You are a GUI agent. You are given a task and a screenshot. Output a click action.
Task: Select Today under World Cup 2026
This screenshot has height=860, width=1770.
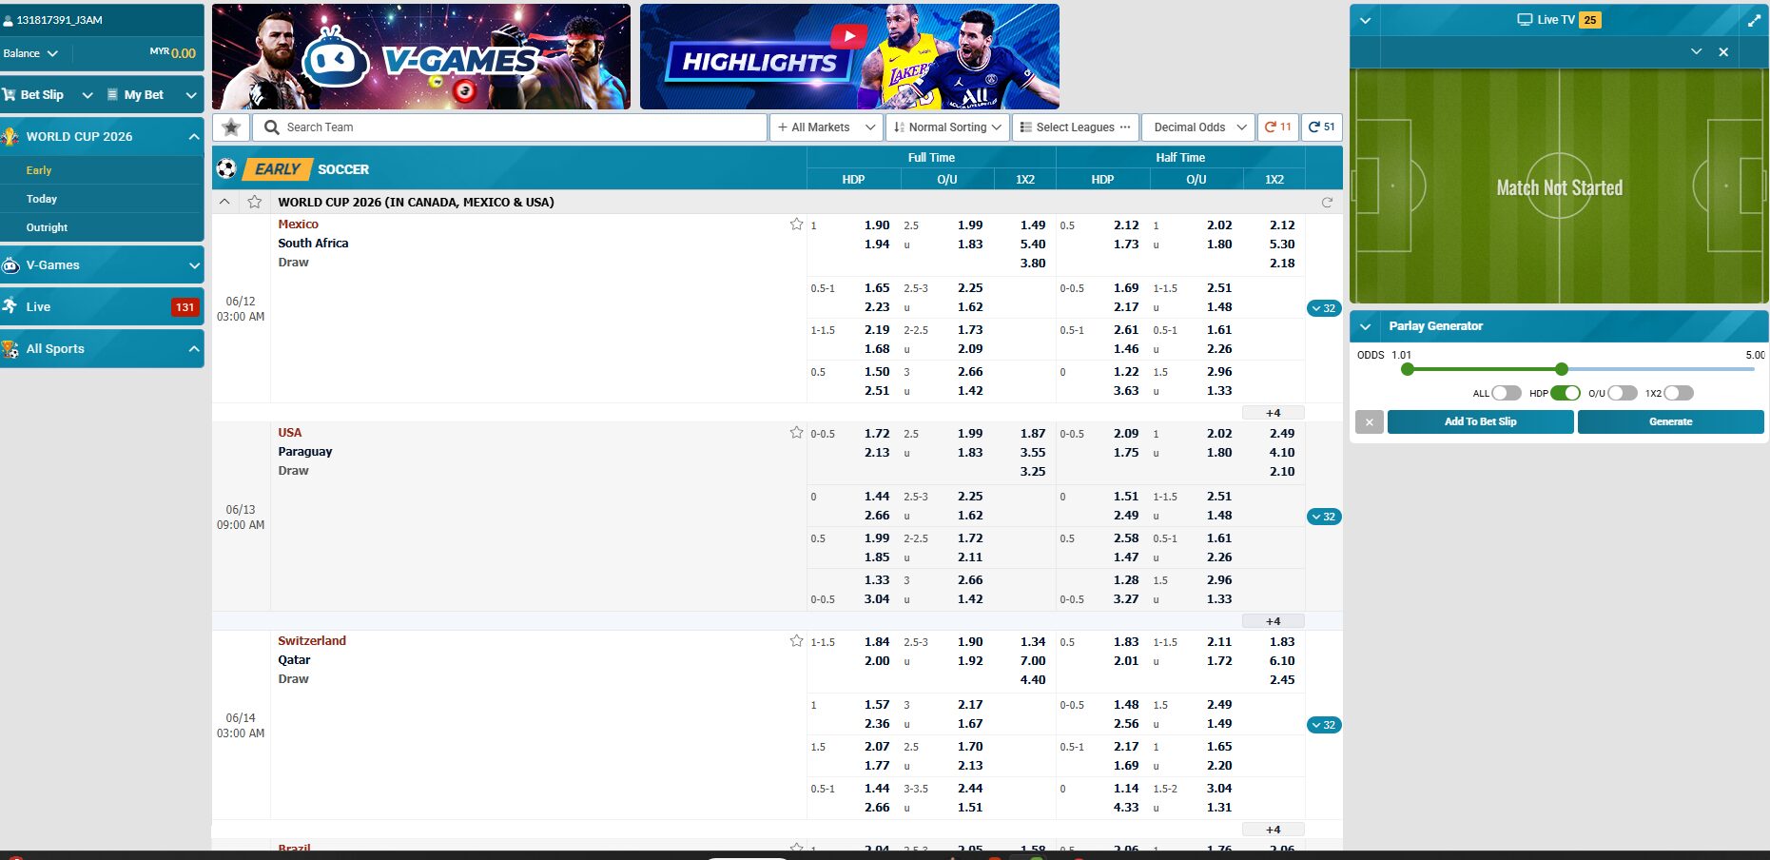click(42, 199)
